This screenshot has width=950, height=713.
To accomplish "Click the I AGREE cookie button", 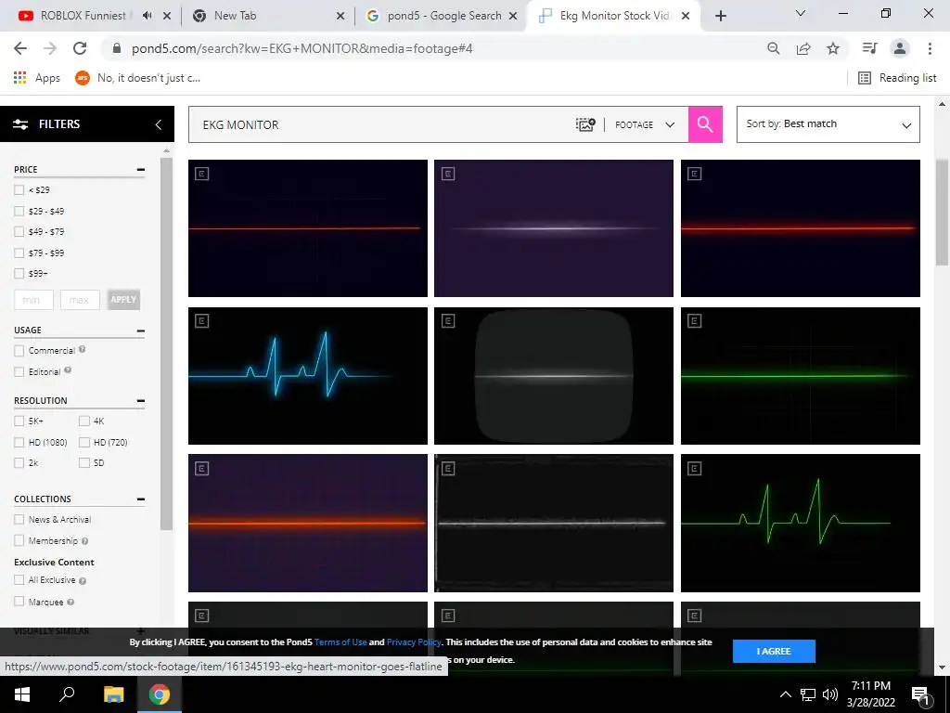I will 774,651.
